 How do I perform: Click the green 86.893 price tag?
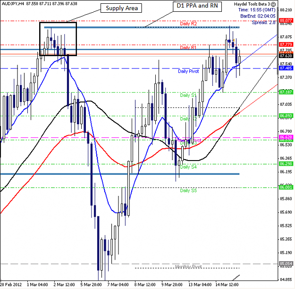(x=286, y=116)
